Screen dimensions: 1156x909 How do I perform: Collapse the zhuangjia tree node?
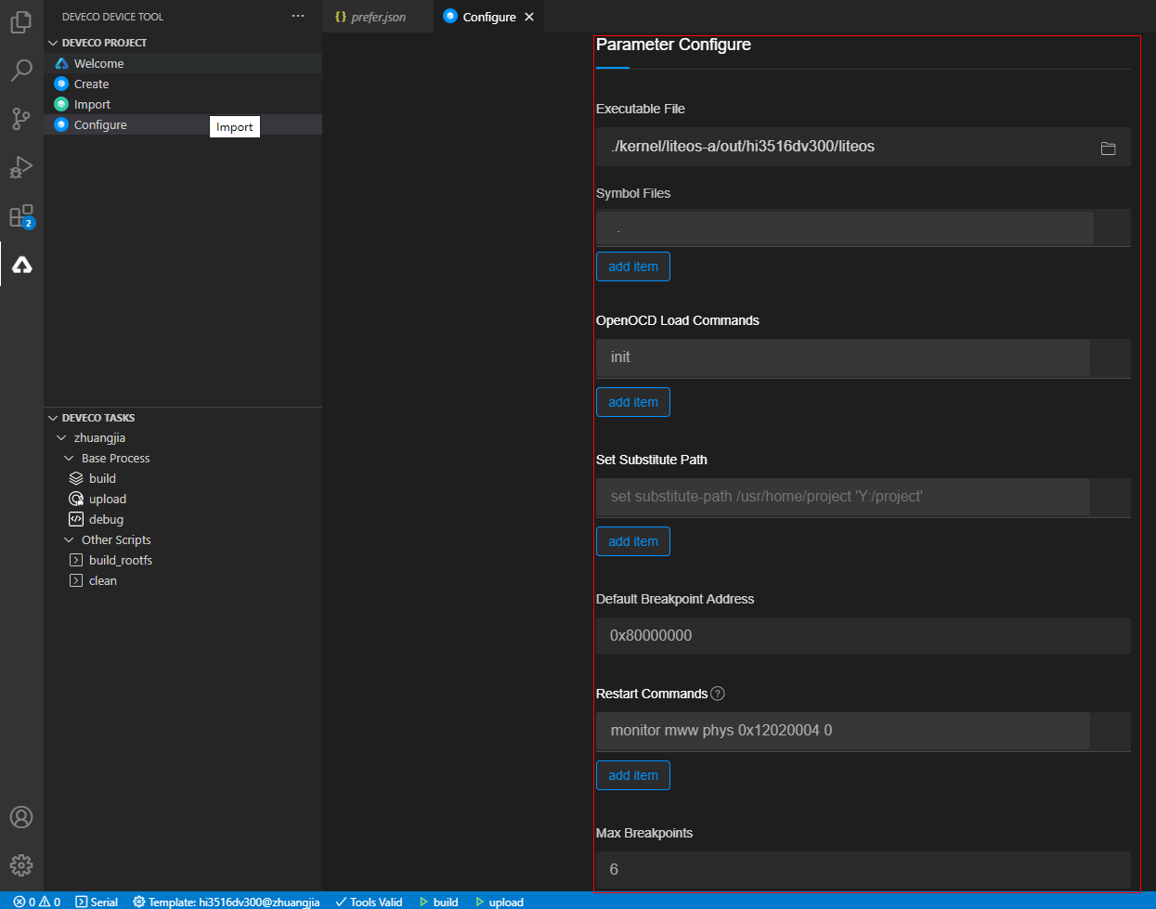pos(61,437)
